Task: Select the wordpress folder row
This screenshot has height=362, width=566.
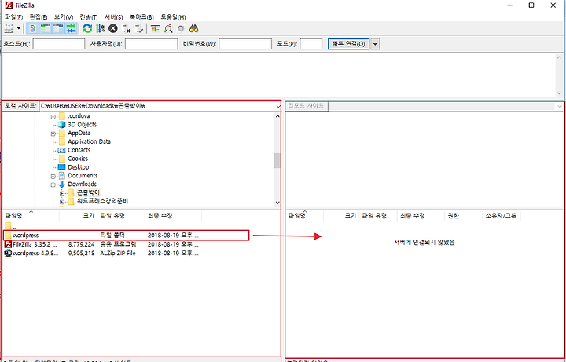Action: [126, 236]
